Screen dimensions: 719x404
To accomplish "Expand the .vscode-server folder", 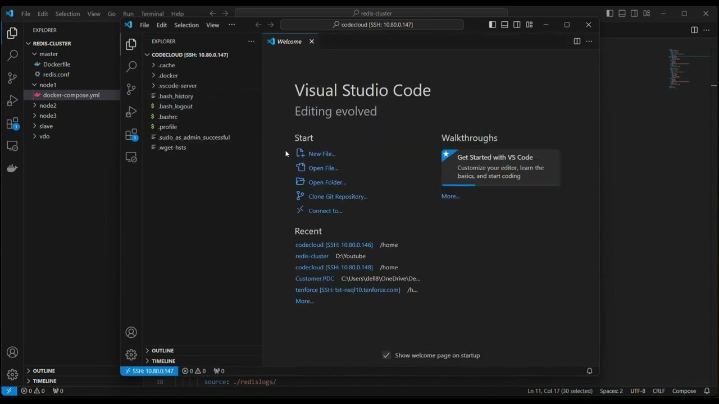I will pyautogui.click(x=177, y=86).
